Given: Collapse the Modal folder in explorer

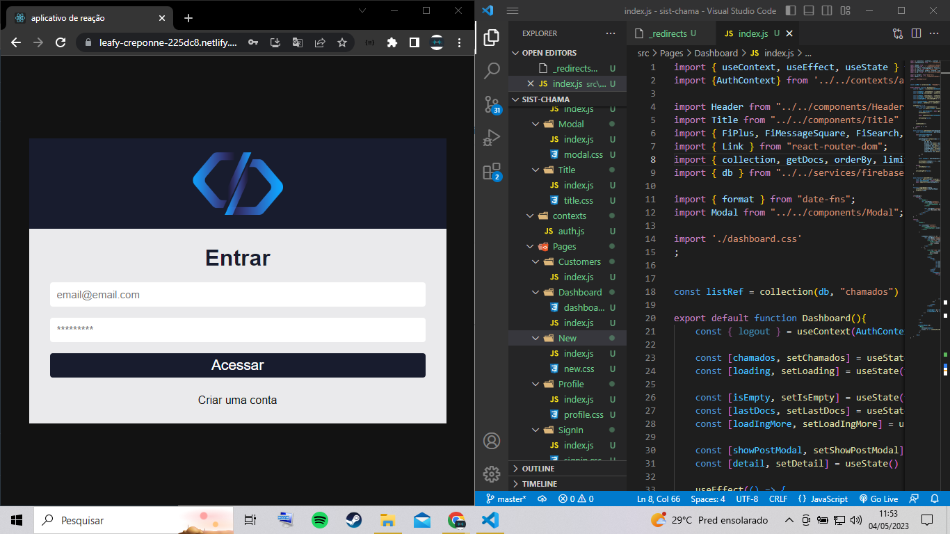Looking at the screenshot, I should 567,124.
